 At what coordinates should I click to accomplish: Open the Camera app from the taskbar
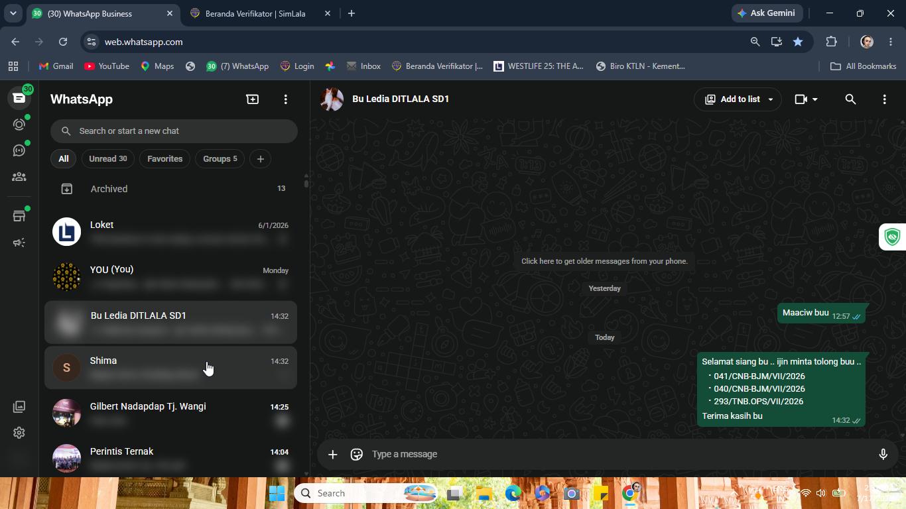pyautogui.click(x=572, y=493)
